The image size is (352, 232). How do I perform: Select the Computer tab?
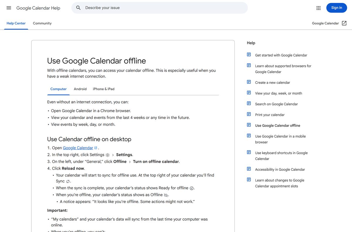pyautogui.click(x=58, y=89)
